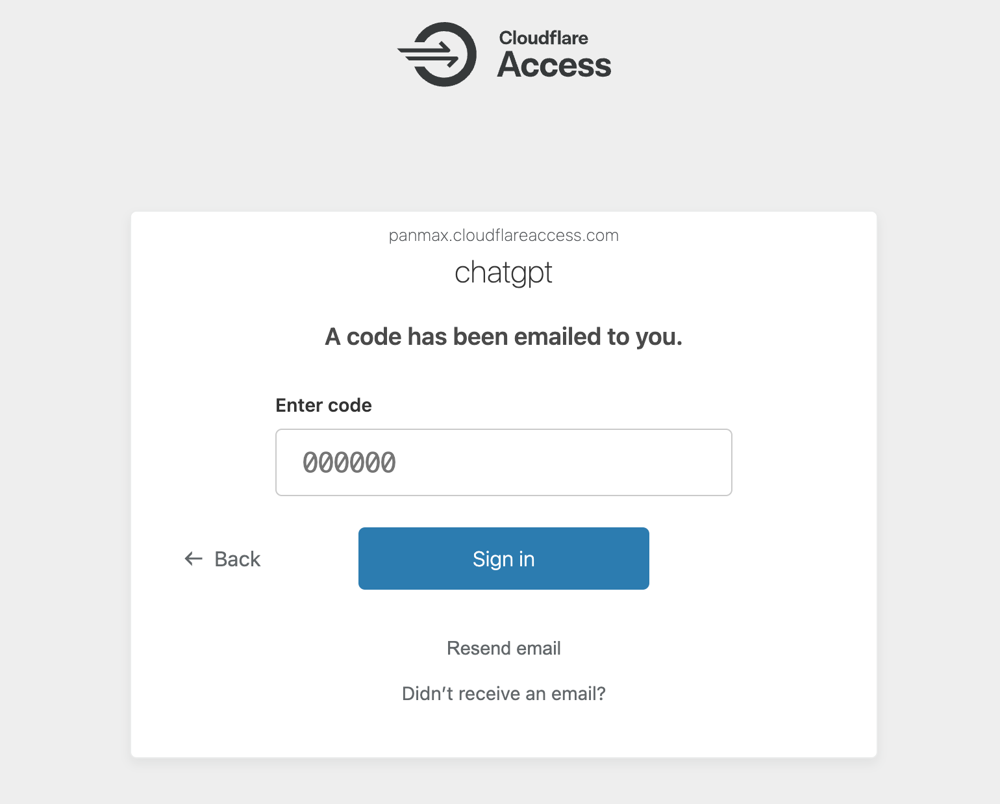Click the word "Resend" in Resend email

(x=479, y=648)
